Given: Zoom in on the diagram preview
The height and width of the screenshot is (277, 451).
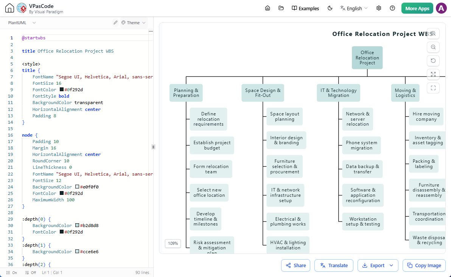Looking at the screenshot, I should point(433,34).
